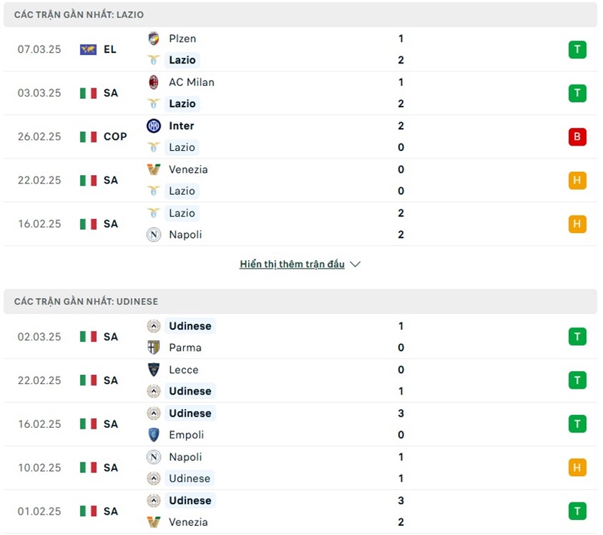The image size is (603, 535).
Task: Open the Empoli team name link
Action: (x=187, y=435)
